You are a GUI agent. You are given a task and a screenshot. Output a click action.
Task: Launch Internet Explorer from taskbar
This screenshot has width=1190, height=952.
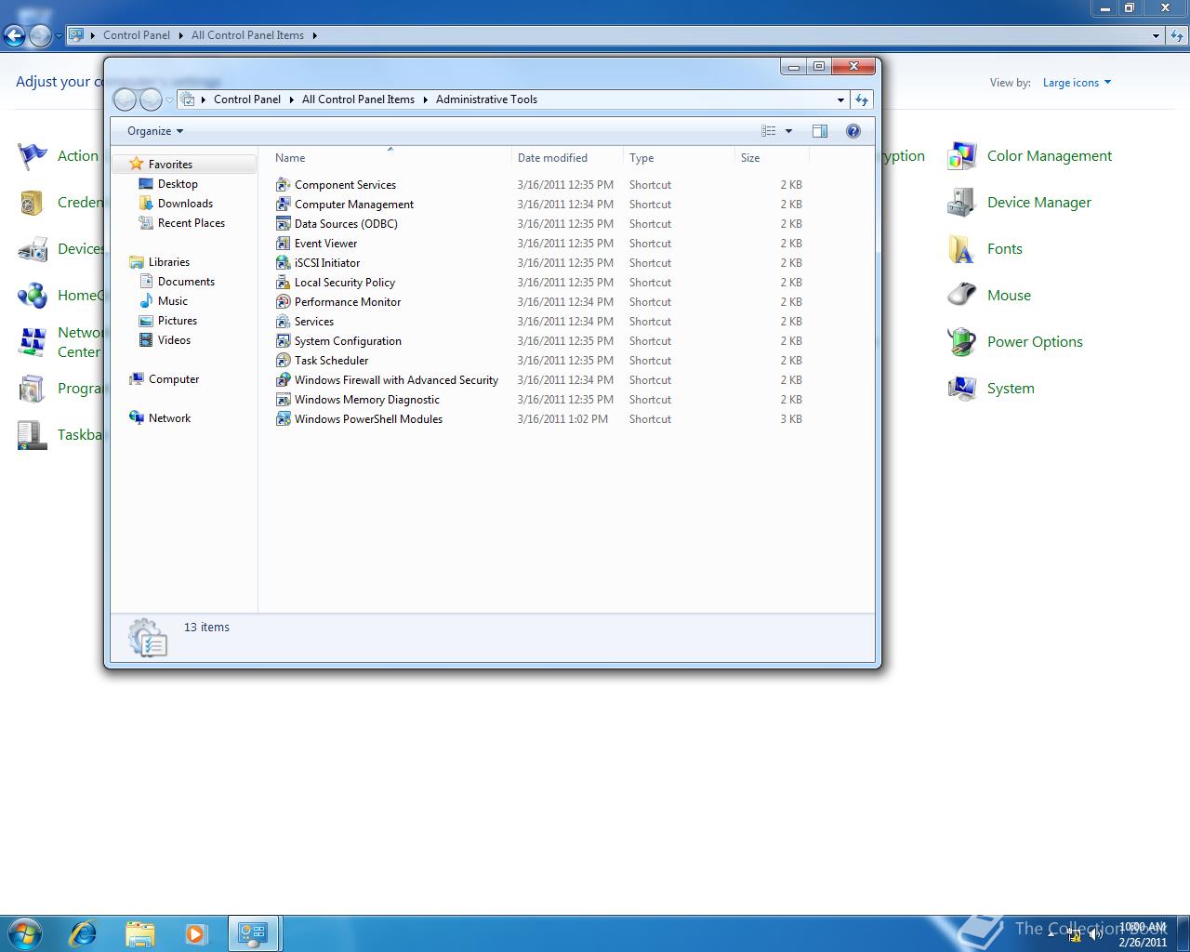click(84, 932)
